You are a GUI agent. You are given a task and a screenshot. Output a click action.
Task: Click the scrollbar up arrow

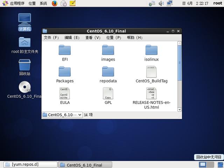tap(180, 43)
